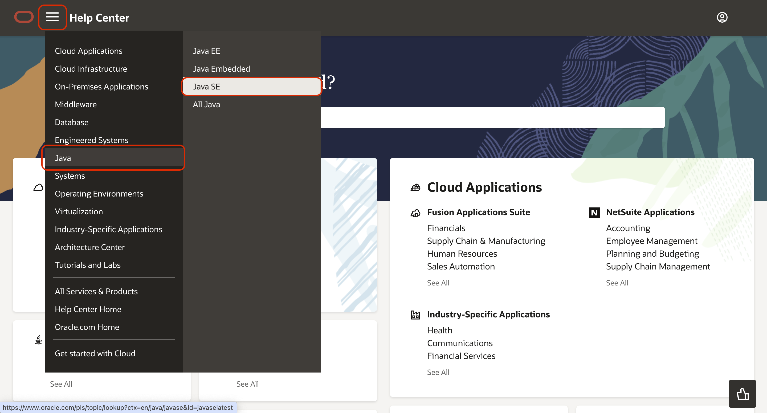The width and height of the screenshot is (767, 413).
Task: Click the Industry-Specific Applications factory icon
Action: click(x=415, y=315)
